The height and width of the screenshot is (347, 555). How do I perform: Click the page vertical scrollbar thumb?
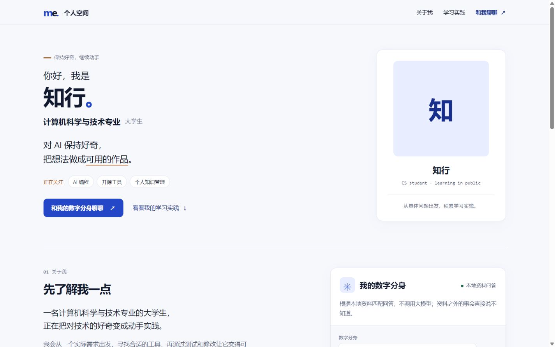[552, 68]
